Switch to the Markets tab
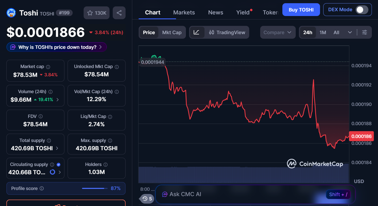Screen dimensions: 378x206 point(184,12)
